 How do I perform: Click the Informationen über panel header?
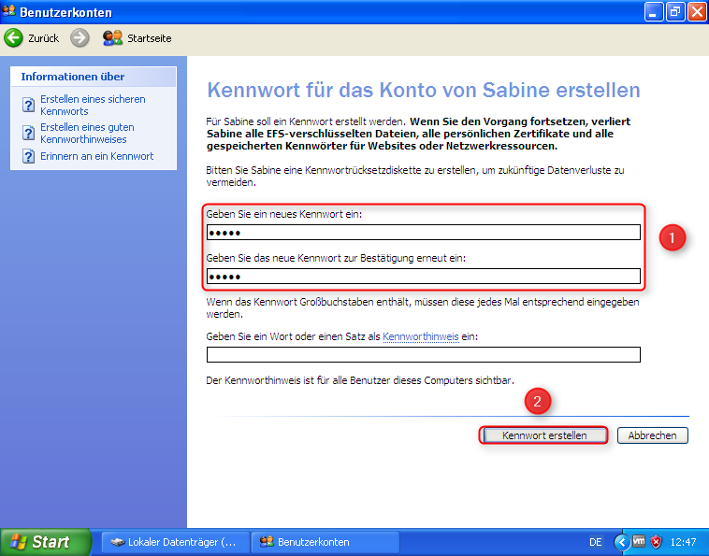(x=94, y=77)
